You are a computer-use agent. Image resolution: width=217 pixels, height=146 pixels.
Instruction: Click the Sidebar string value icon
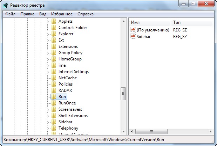click(133, 36)
